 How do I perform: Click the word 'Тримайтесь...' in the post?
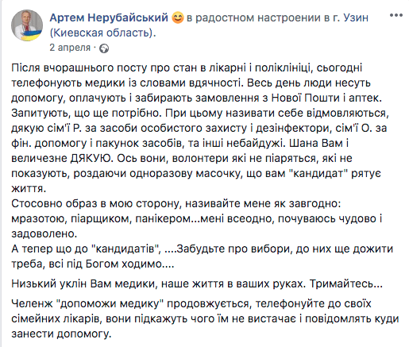(346, 283)
